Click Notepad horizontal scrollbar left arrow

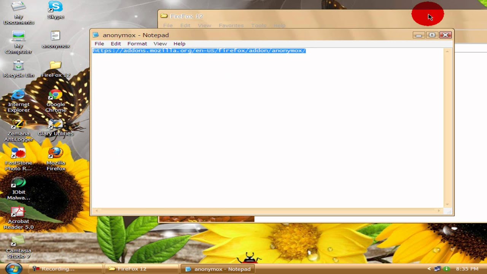[96, 211]
